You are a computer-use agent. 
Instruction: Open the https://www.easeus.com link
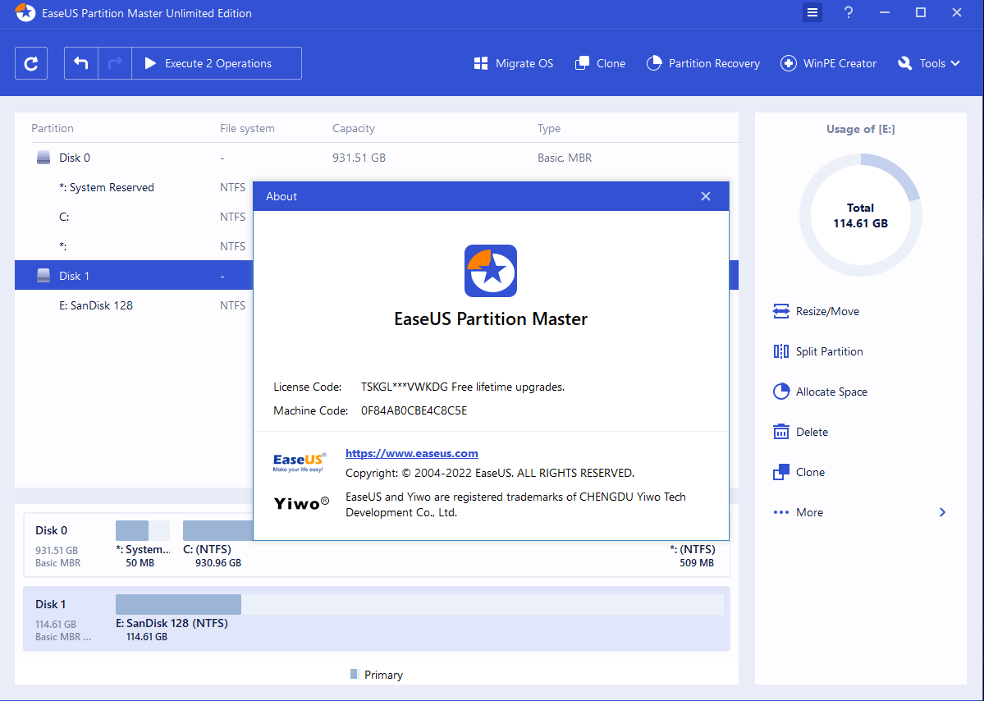(412, 453)
